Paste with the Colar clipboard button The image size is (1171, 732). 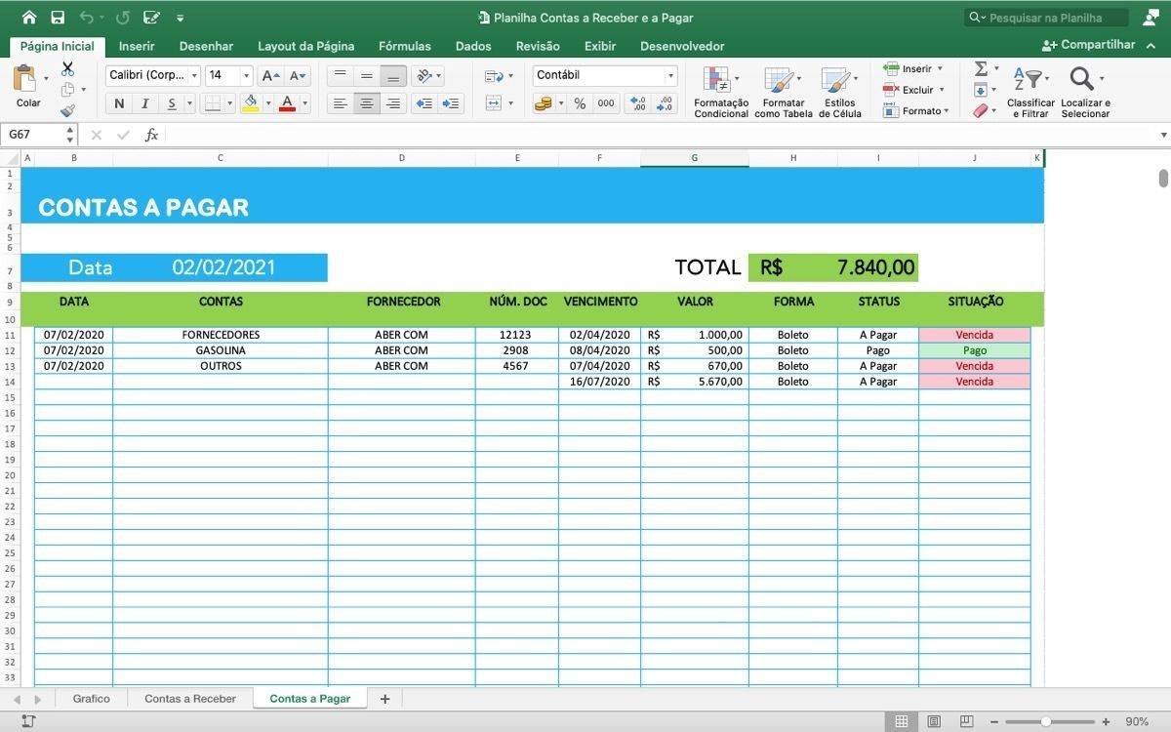[27, 86]
